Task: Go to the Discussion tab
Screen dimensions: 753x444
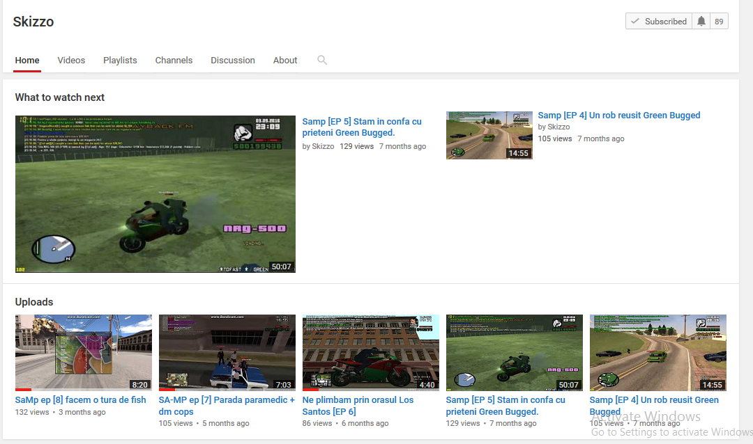Action: tap(233, 61)
